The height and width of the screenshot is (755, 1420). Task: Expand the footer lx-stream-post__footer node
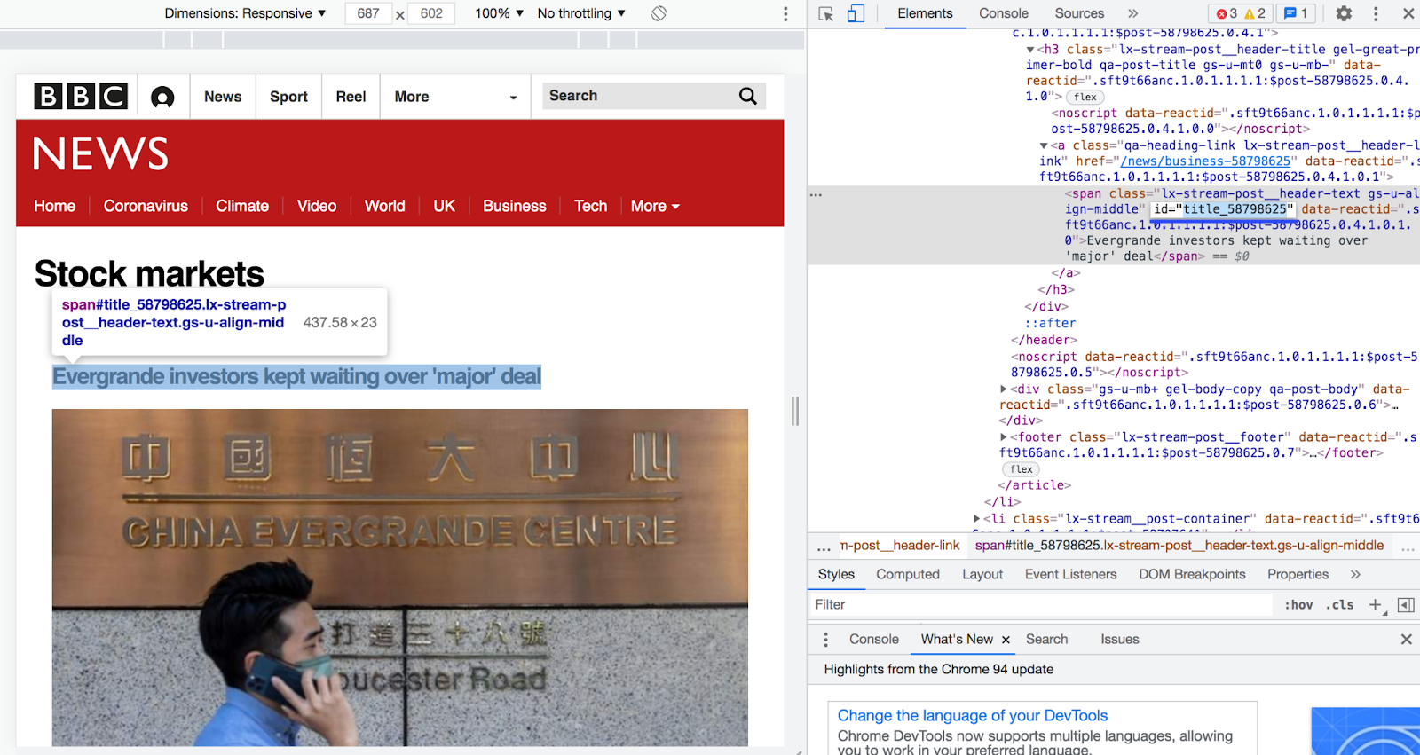1003,437
